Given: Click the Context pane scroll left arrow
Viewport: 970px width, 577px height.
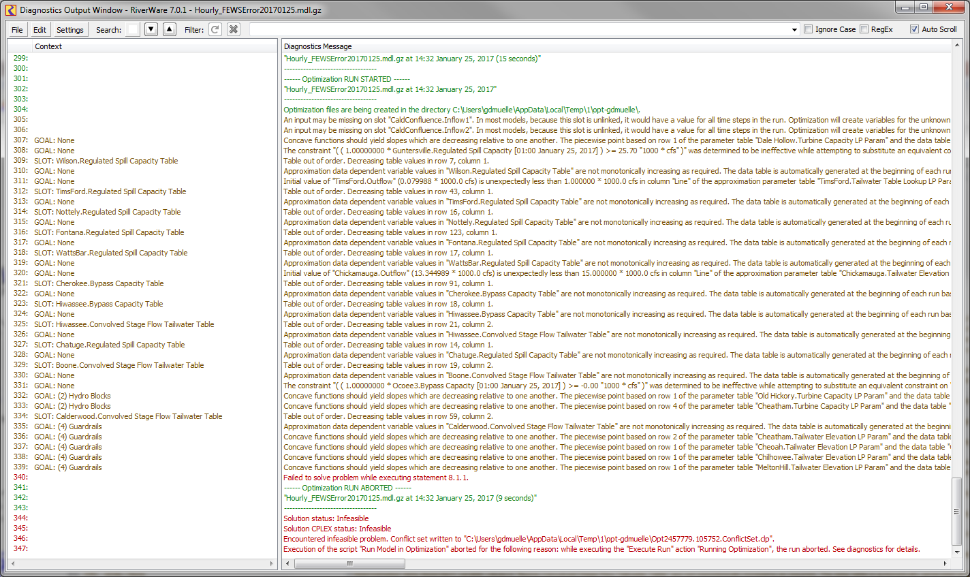Looking at the screenshot, I should click(12, 564).
